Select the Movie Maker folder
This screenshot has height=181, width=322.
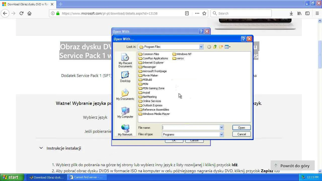148,75
